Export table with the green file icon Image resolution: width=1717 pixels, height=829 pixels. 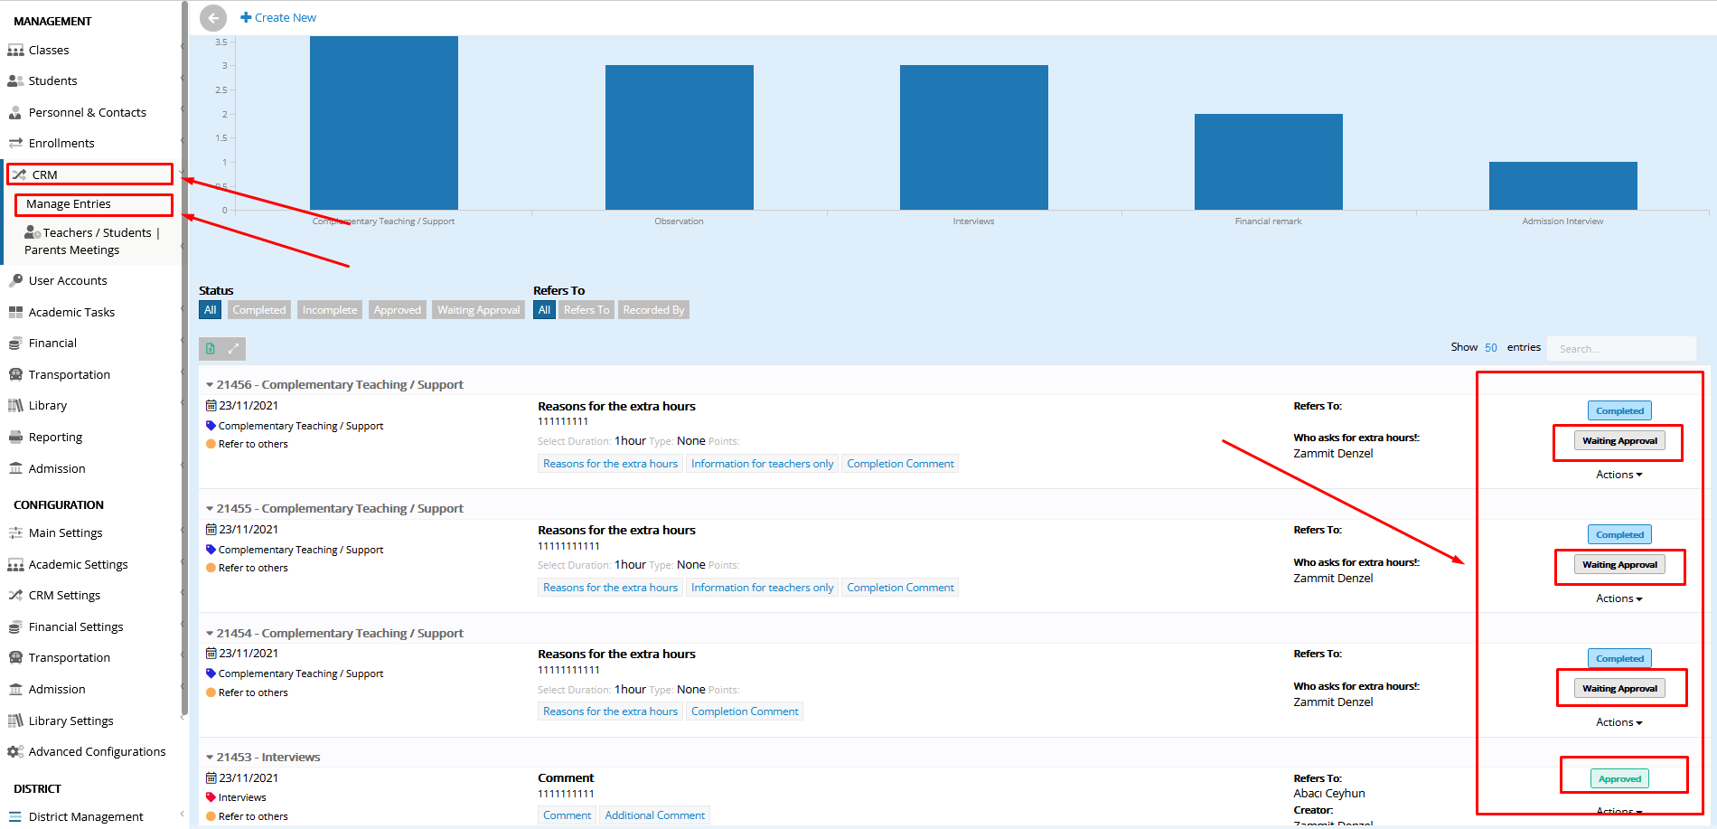pyautogui.click(x=211, y=348)
